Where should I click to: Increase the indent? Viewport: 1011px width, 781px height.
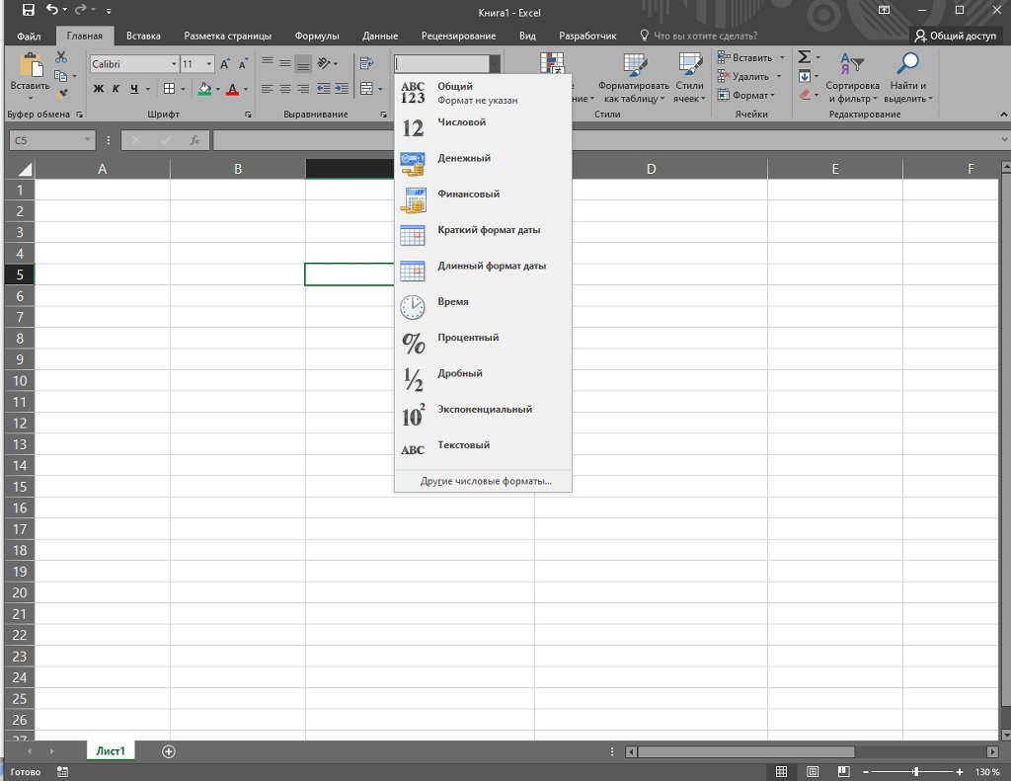pos(341,88)
